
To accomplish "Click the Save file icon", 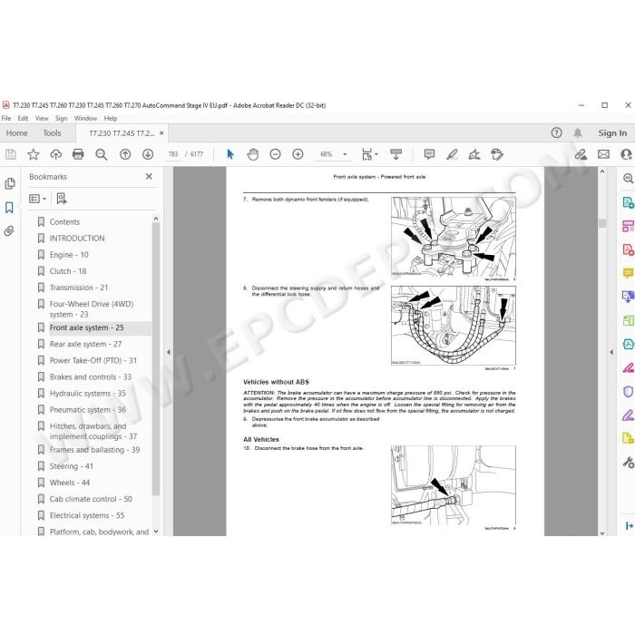I will [x=11, y=154].
